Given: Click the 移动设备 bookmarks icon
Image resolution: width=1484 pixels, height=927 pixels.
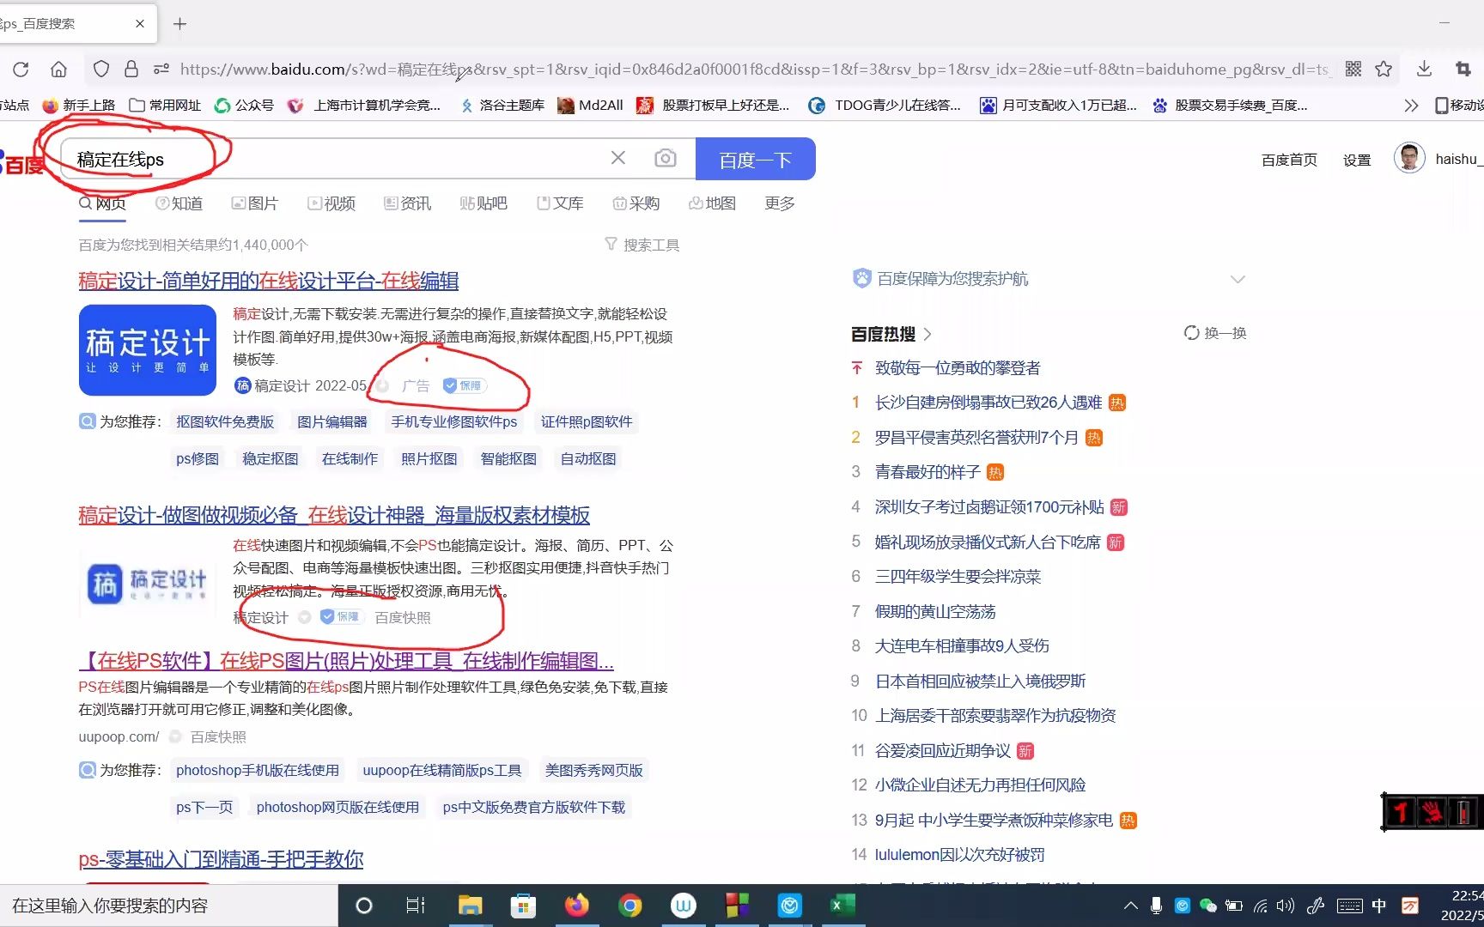Looking at the screenshot, I should 1460,106.
